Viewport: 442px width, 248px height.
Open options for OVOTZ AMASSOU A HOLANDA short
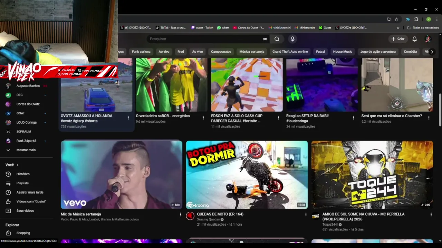coord(128,118)
